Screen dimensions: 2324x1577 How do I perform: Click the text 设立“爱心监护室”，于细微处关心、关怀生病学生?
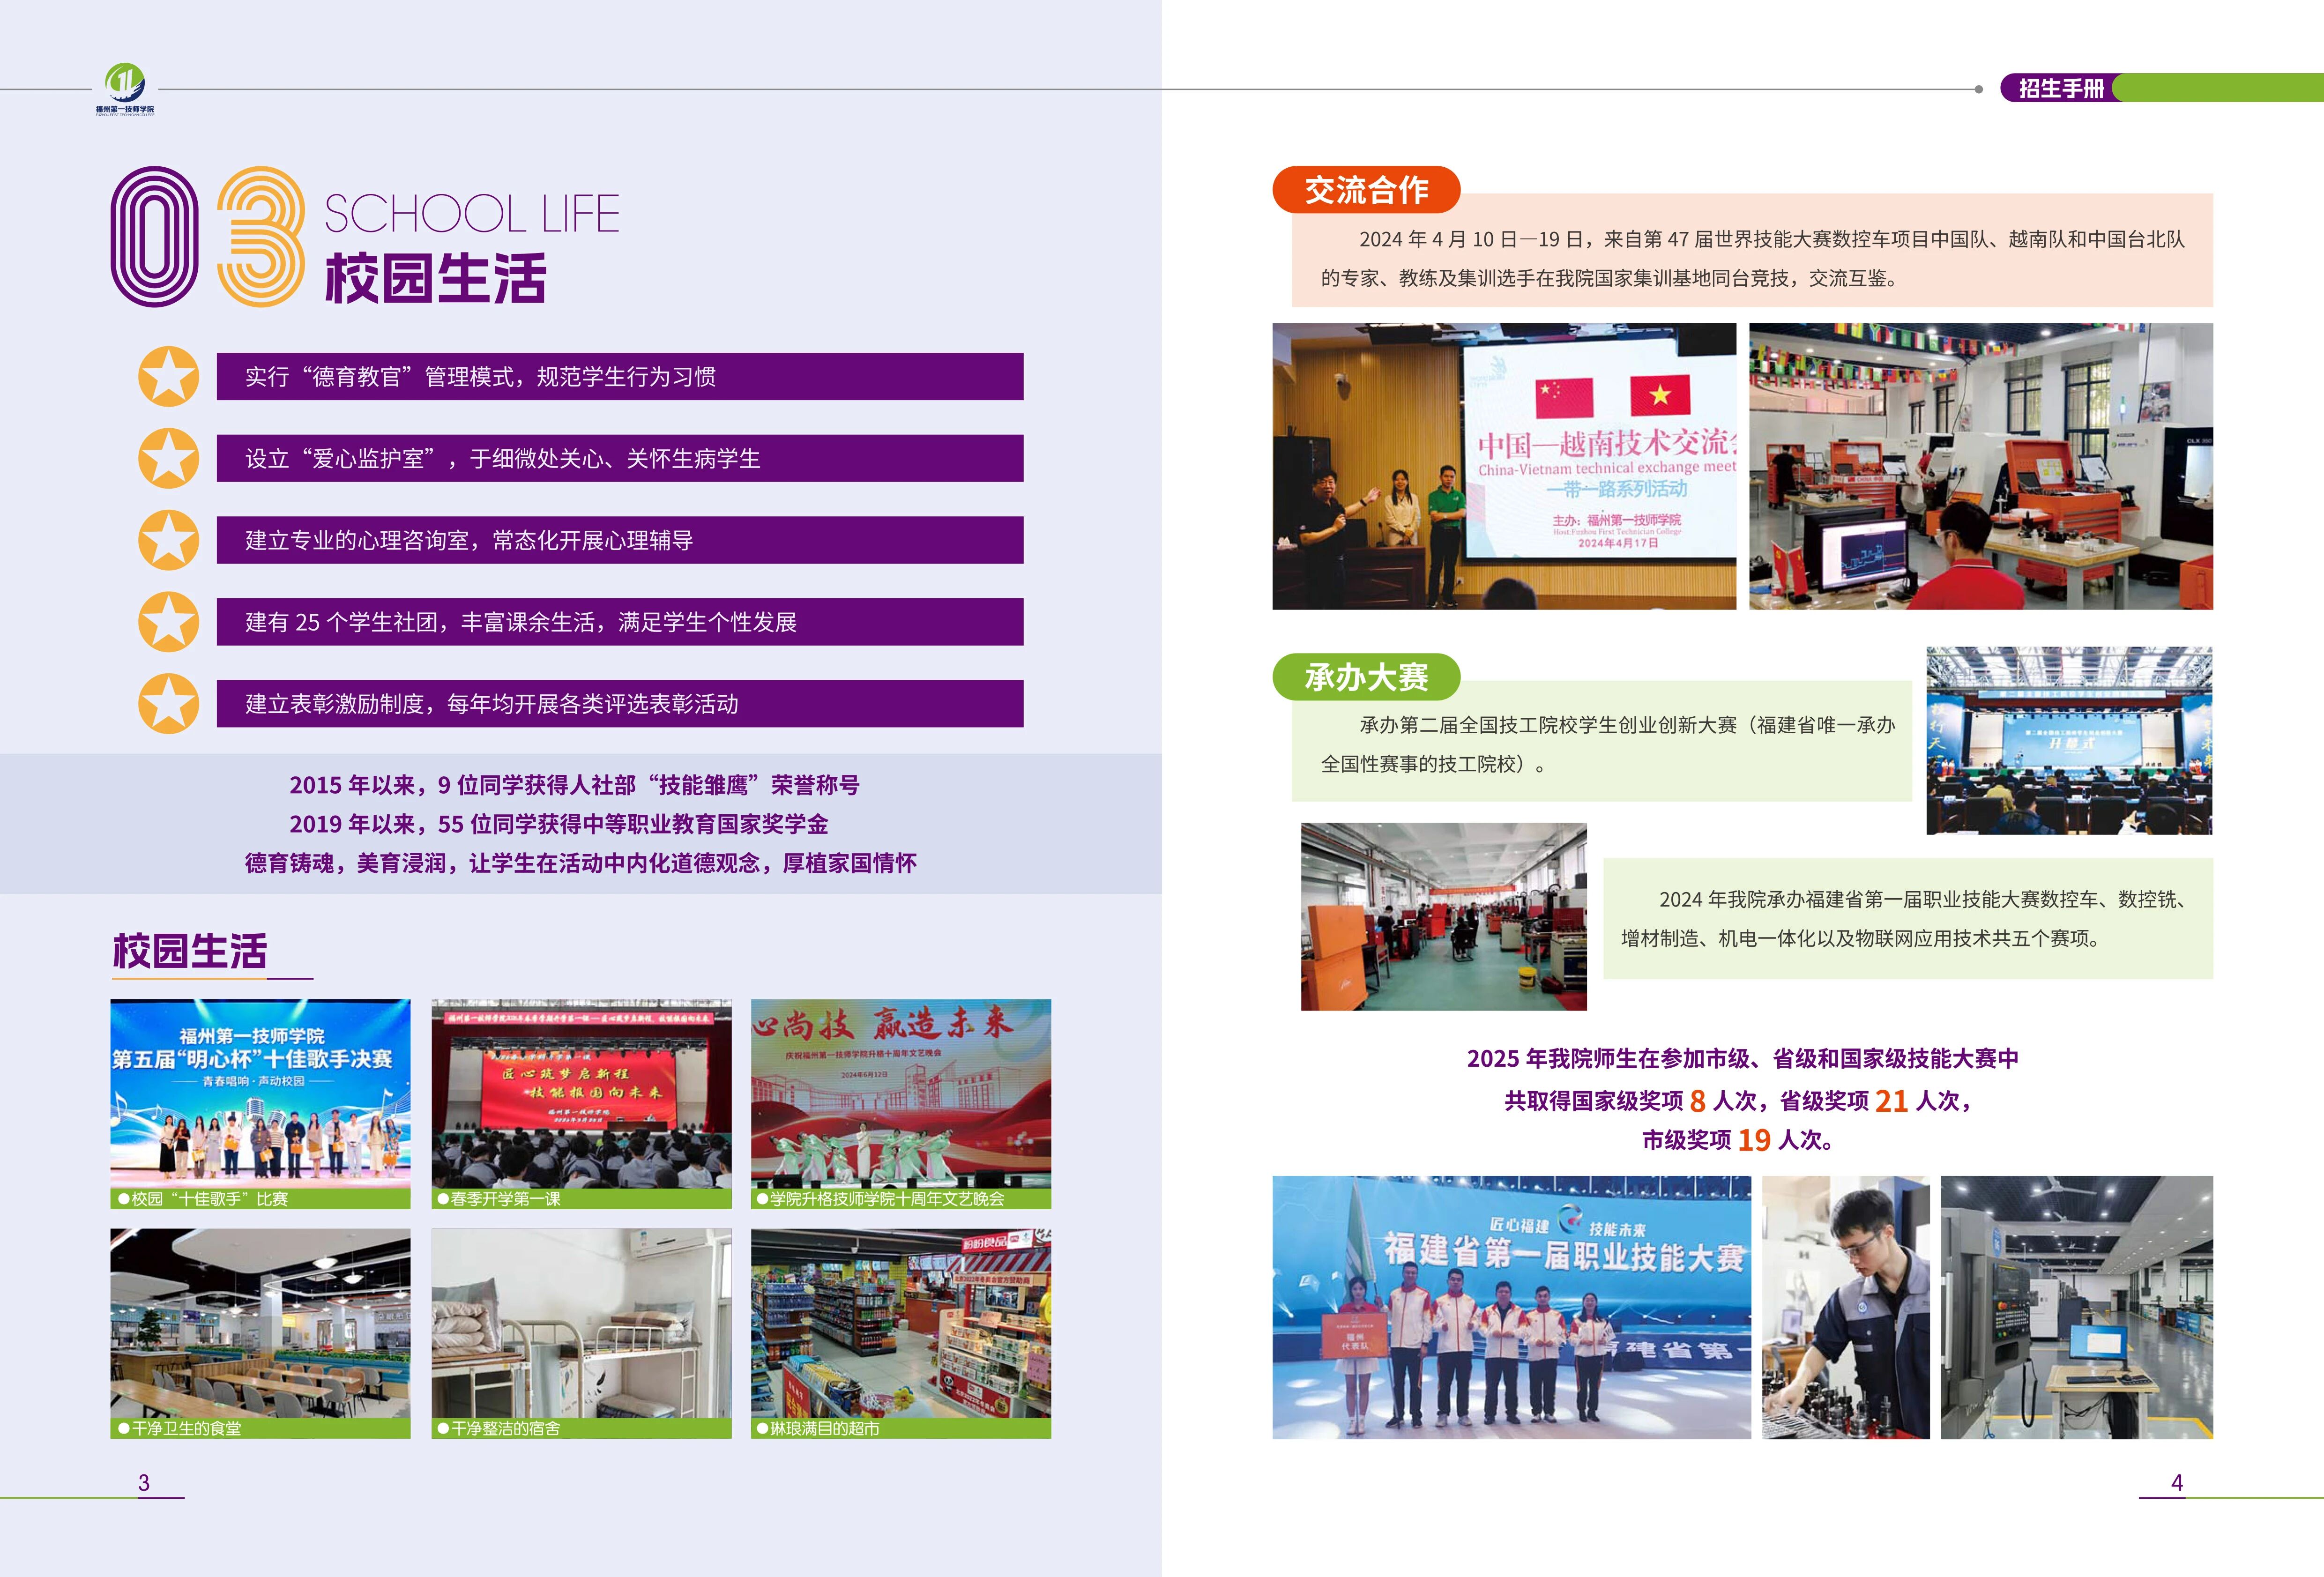[x=503, y=459]
